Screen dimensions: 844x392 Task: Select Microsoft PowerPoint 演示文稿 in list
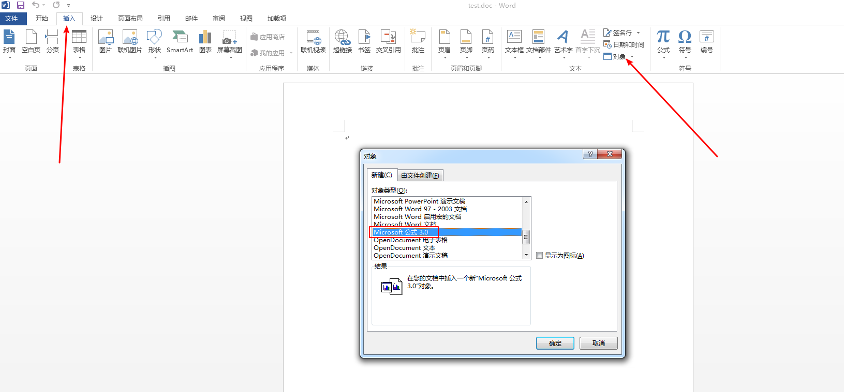[x=447, y=201]
